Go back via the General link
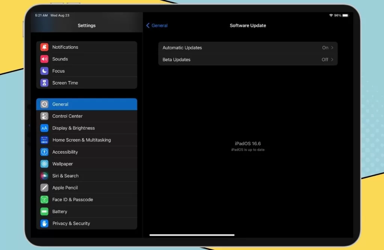This screenshot has width=384, height=250. 159,26
